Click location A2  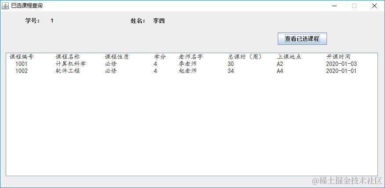coord(280,64)
